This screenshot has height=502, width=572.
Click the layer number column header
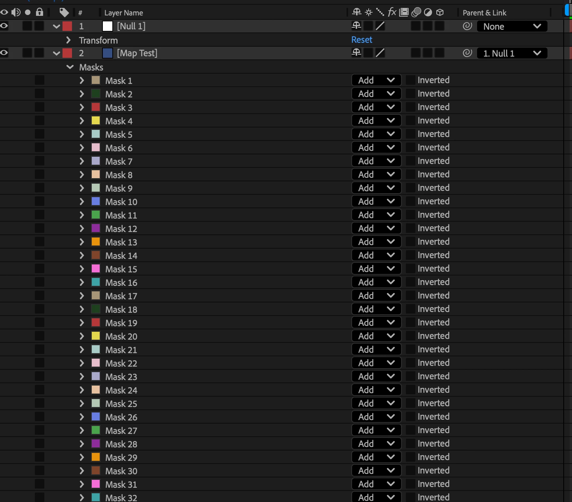(80, 13)
